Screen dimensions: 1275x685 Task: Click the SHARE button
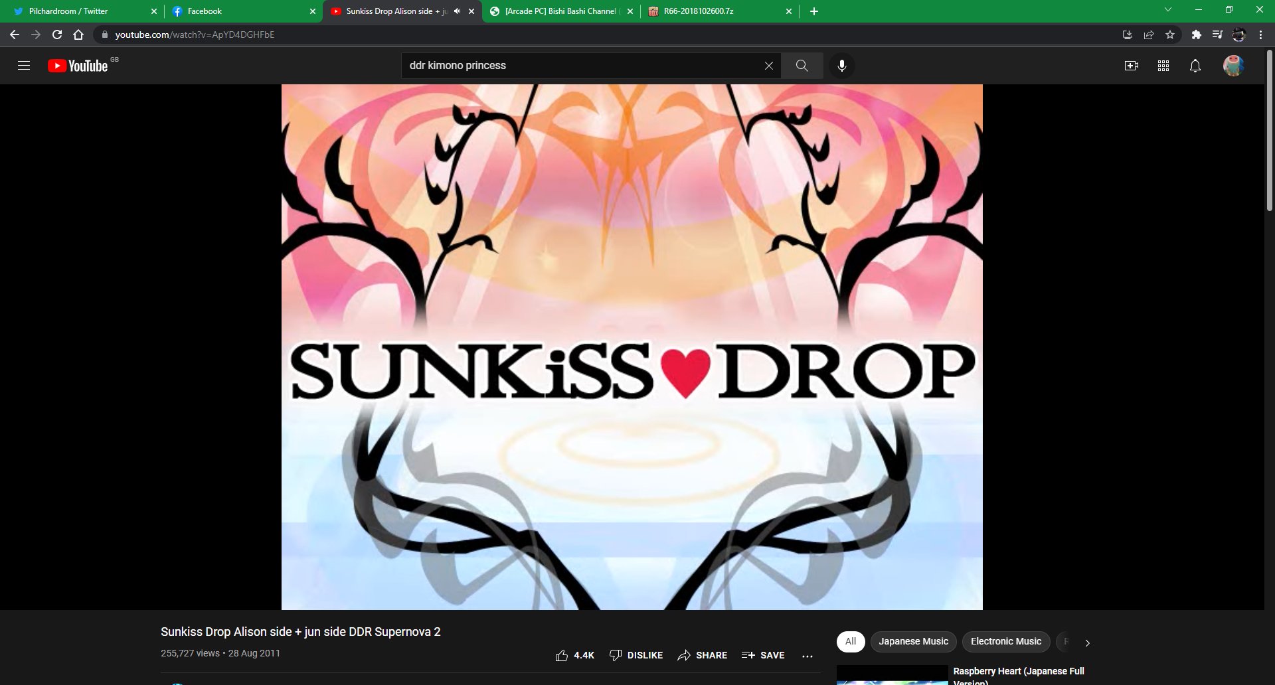pos(702,655)
